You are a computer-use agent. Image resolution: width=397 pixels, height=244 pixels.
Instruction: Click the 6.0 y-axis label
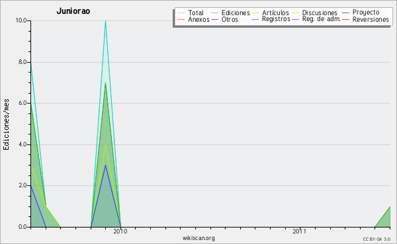click(x=22, y=103)
